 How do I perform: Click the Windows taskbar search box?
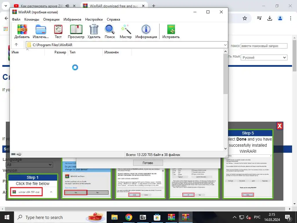pyautogui.click(x=60, y=217)
